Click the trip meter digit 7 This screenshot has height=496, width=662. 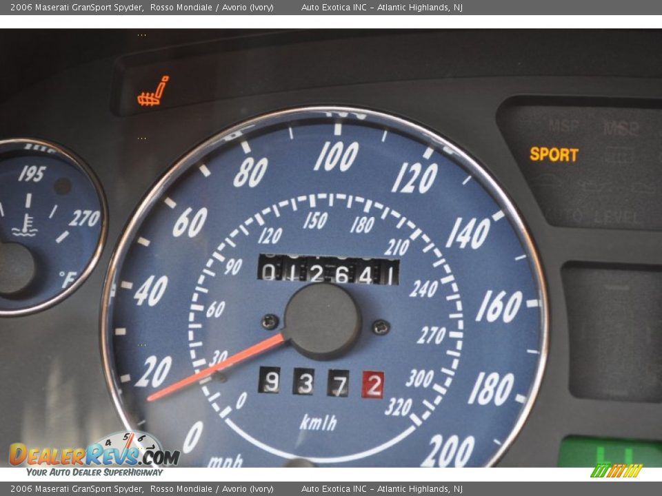(x=338, y=384)
